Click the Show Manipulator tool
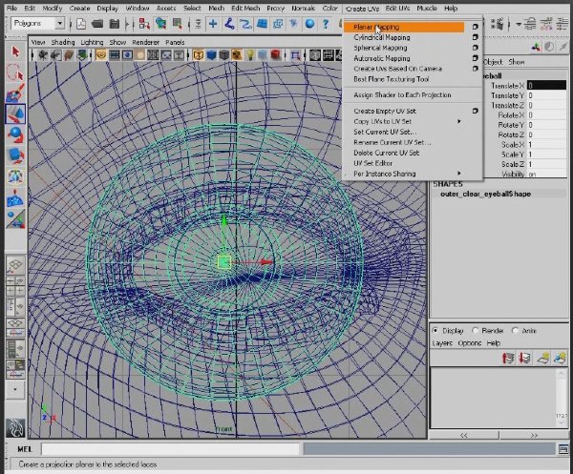Image resolution: width=573 pixels, height=474 pixels. pyautogui.click(x=15, y=219)
